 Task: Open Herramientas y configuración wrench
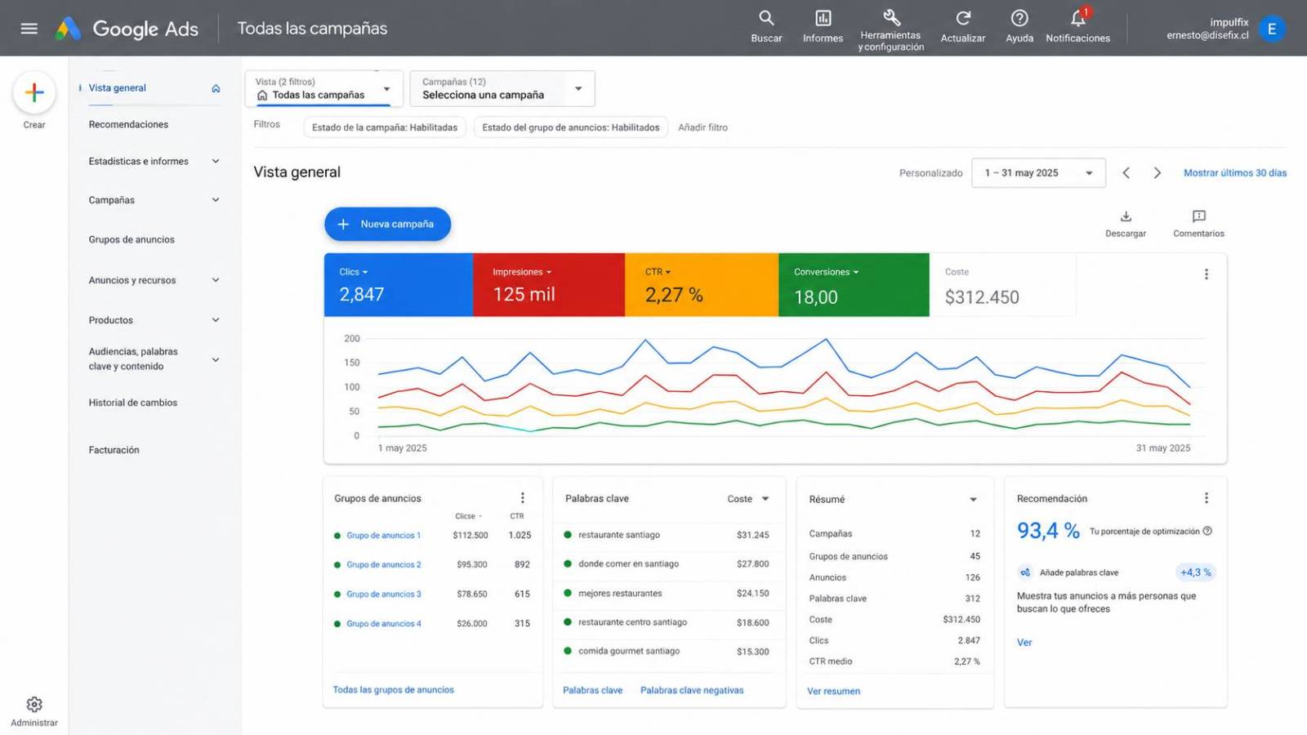pyautogui.click(x=891, y=17)
